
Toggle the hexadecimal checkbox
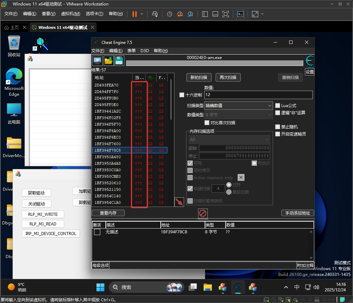(182, 95)
